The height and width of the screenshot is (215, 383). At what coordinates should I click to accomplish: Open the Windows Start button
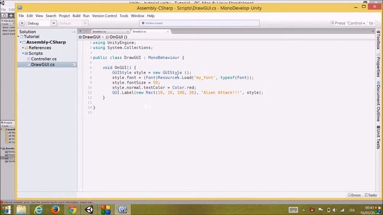point(6,210)
